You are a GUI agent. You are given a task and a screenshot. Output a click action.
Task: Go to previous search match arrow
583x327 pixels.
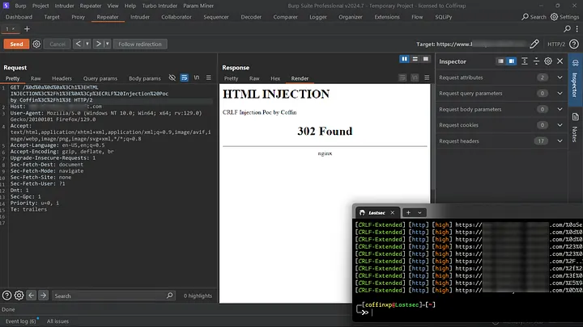tap(32, 296)
